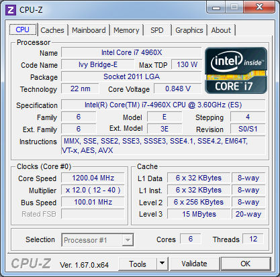Show the About tab
280x277 pixels.
(221, 30)
